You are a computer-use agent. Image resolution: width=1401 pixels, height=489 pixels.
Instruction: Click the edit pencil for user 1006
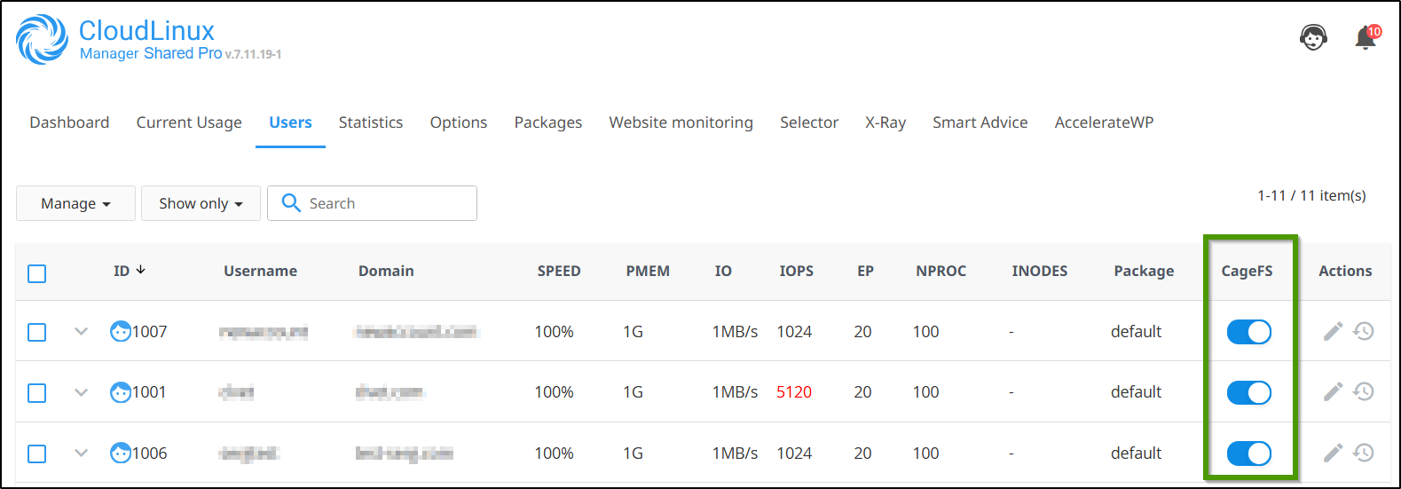(1333, 453)
